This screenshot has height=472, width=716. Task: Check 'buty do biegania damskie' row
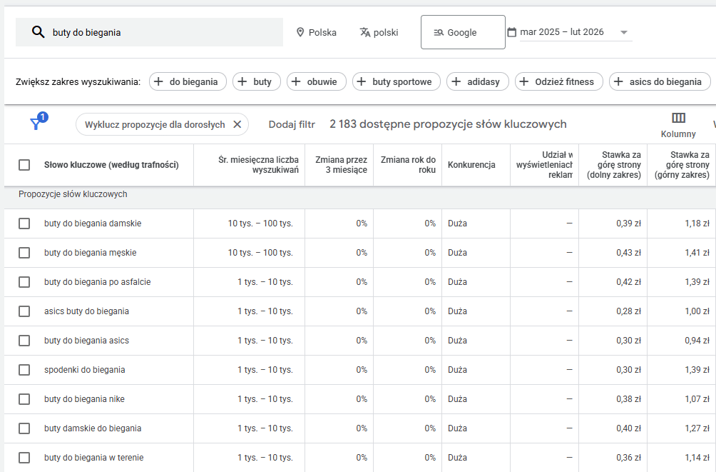click(x=24, y=224)
